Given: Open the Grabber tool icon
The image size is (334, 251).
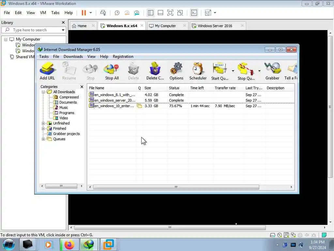Looking at the screenshot, I should [x=272, y=71].
